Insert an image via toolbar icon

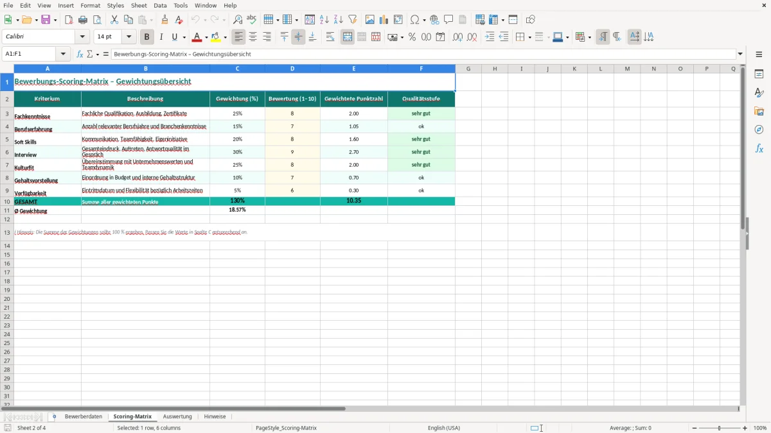370,20
